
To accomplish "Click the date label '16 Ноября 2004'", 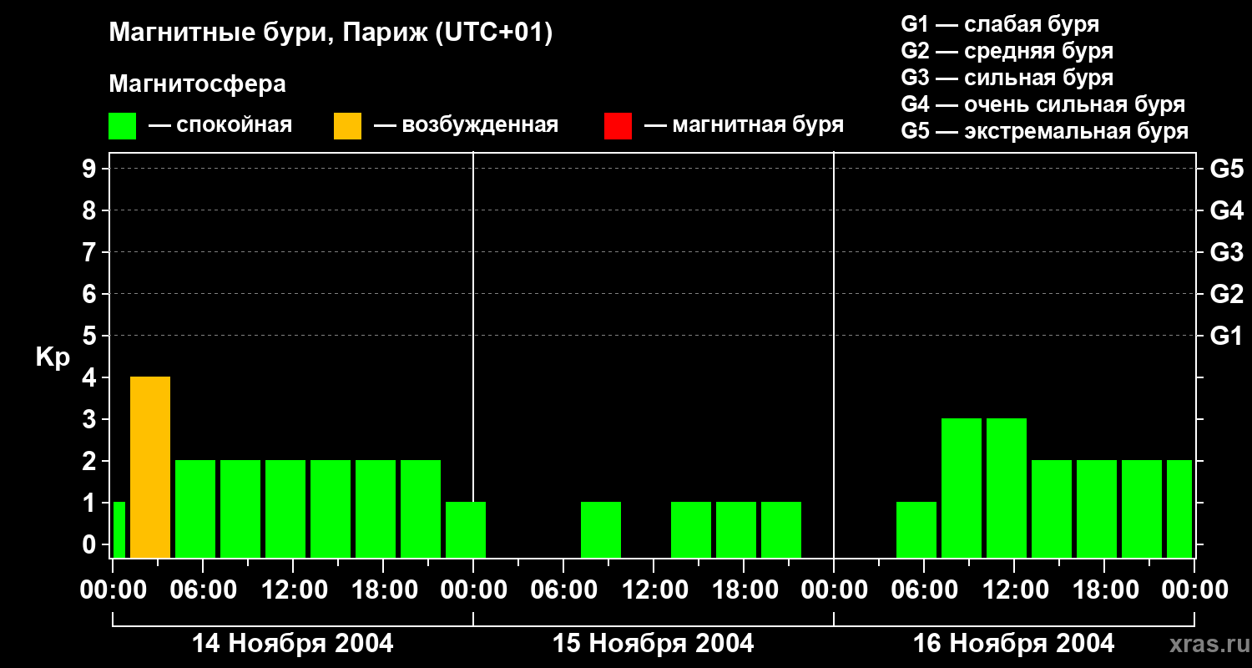I will point(1014,644).
